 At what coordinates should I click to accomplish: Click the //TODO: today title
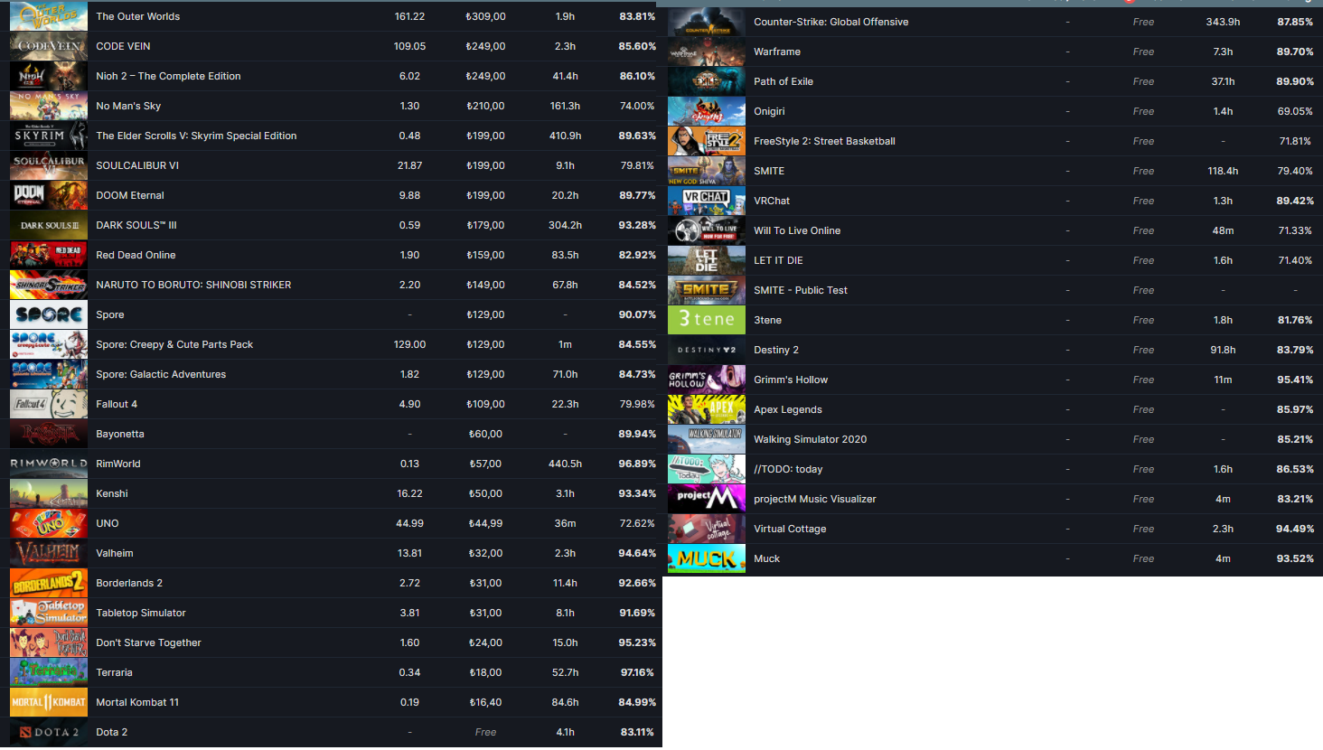[788, 469]
